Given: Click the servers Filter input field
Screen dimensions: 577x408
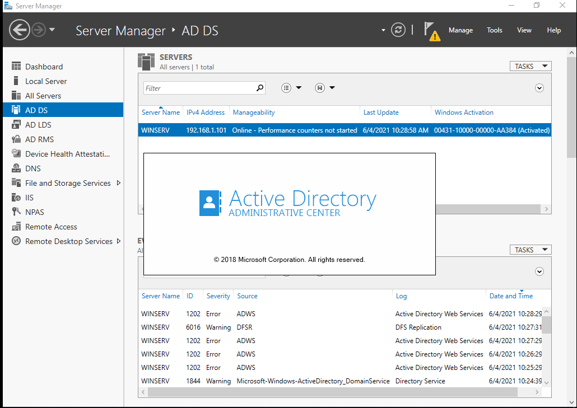Looking at the screenshot, I should 199,88.
